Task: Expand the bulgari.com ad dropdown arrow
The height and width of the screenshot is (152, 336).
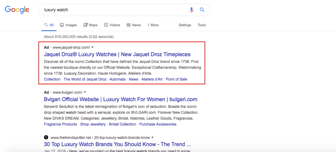Action: (x=85, y=92)
